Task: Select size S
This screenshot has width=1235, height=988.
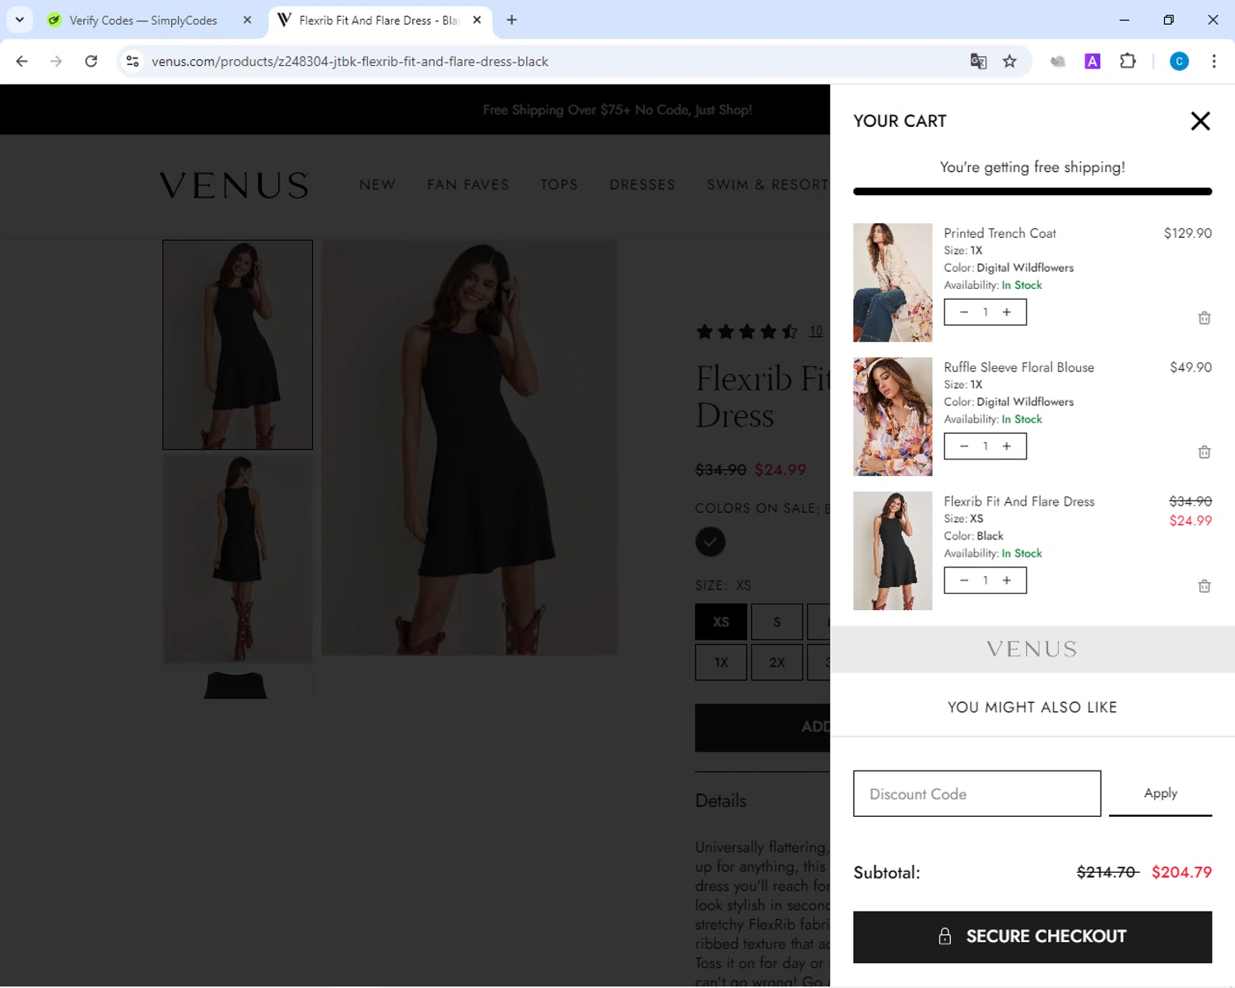Action: pos(777,622)
